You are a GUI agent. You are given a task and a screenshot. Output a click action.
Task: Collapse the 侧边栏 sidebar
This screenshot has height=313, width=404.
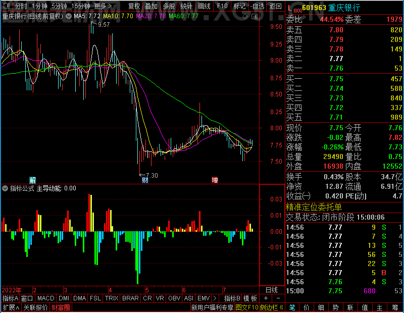[x=272, y=307]
